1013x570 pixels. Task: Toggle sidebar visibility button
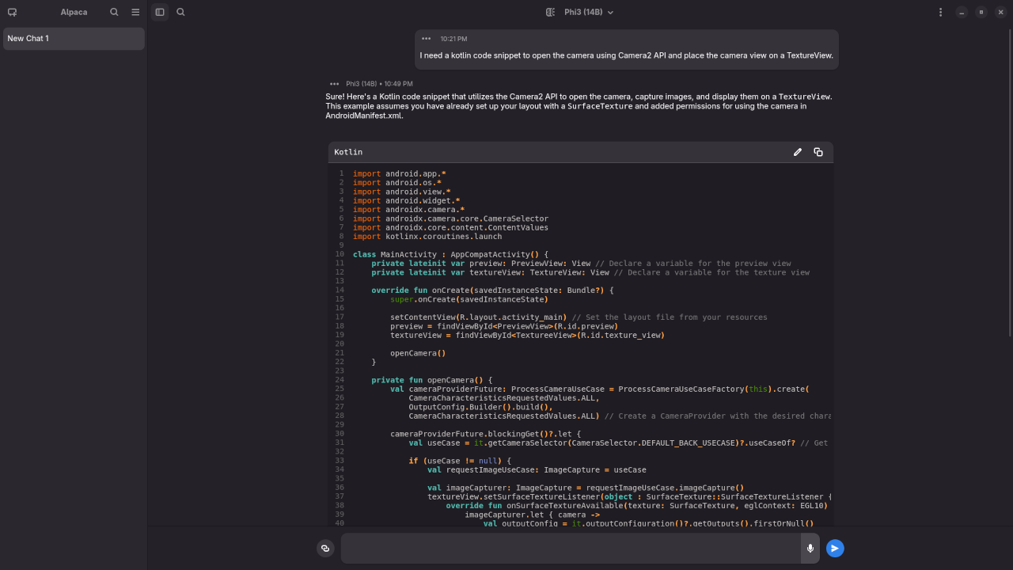[160, 12]
